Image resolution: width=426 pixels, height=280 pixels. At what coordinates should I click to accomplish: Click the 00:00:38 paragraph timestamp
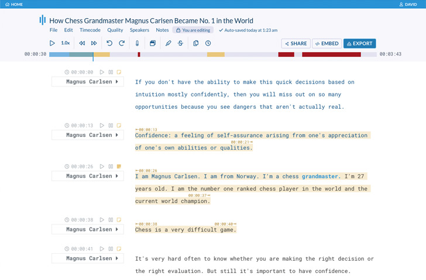(82, 220)
